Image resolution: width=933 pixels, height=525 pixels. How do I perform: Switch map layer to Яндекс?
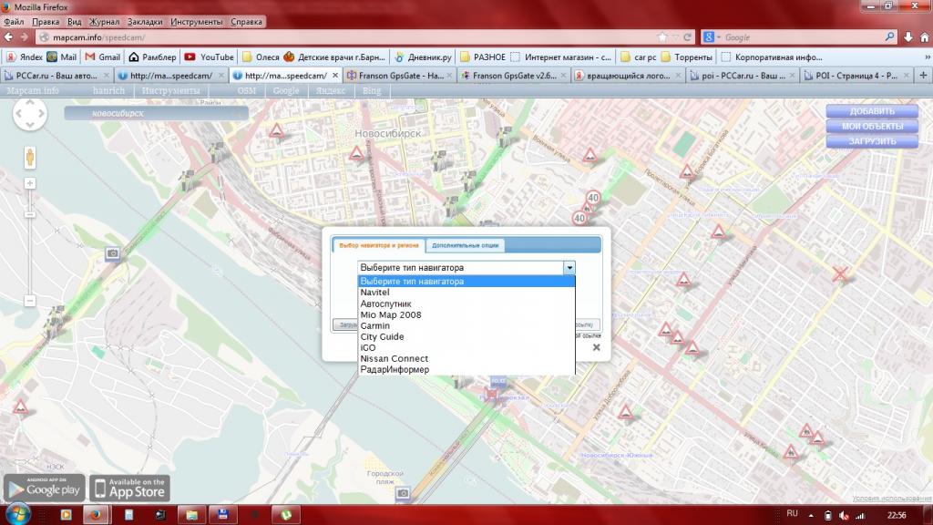click(331, 91)
